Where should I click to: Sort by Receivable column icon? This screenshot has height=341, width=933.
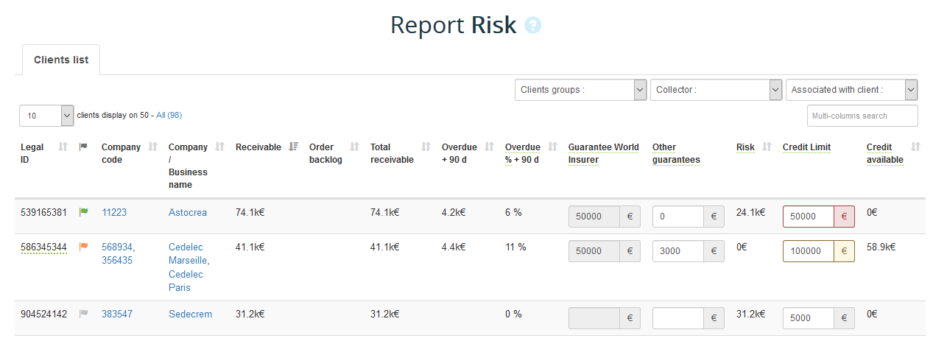point(294,147)
